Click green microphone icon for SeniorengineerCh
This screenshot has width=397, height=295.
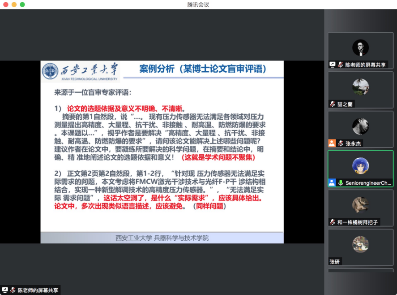[x=341, y=183]
